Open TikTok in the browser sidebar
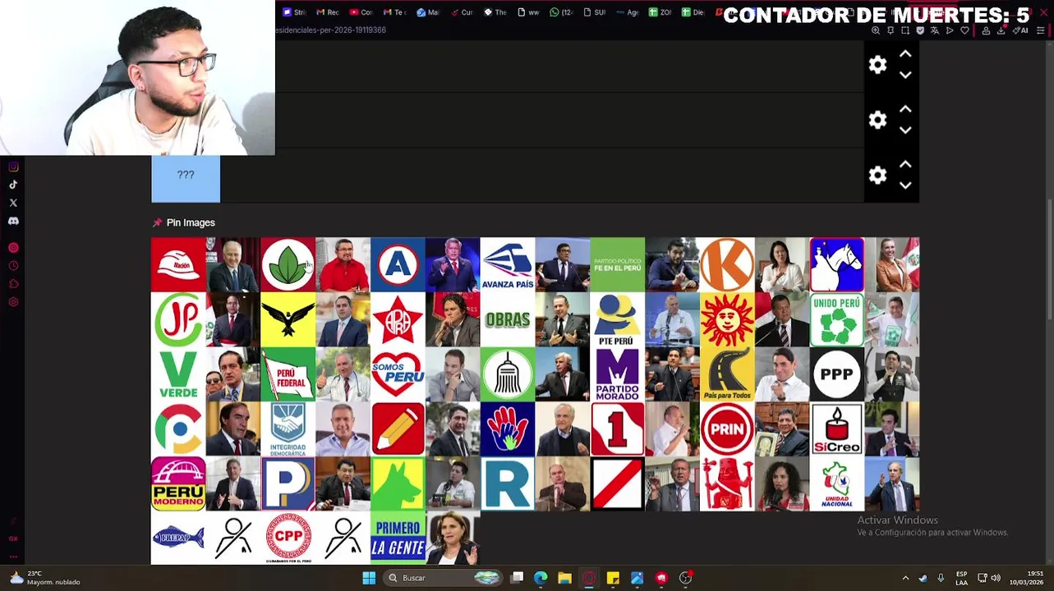The width and height of the screenshot is (1054, 591). (13, 185)
